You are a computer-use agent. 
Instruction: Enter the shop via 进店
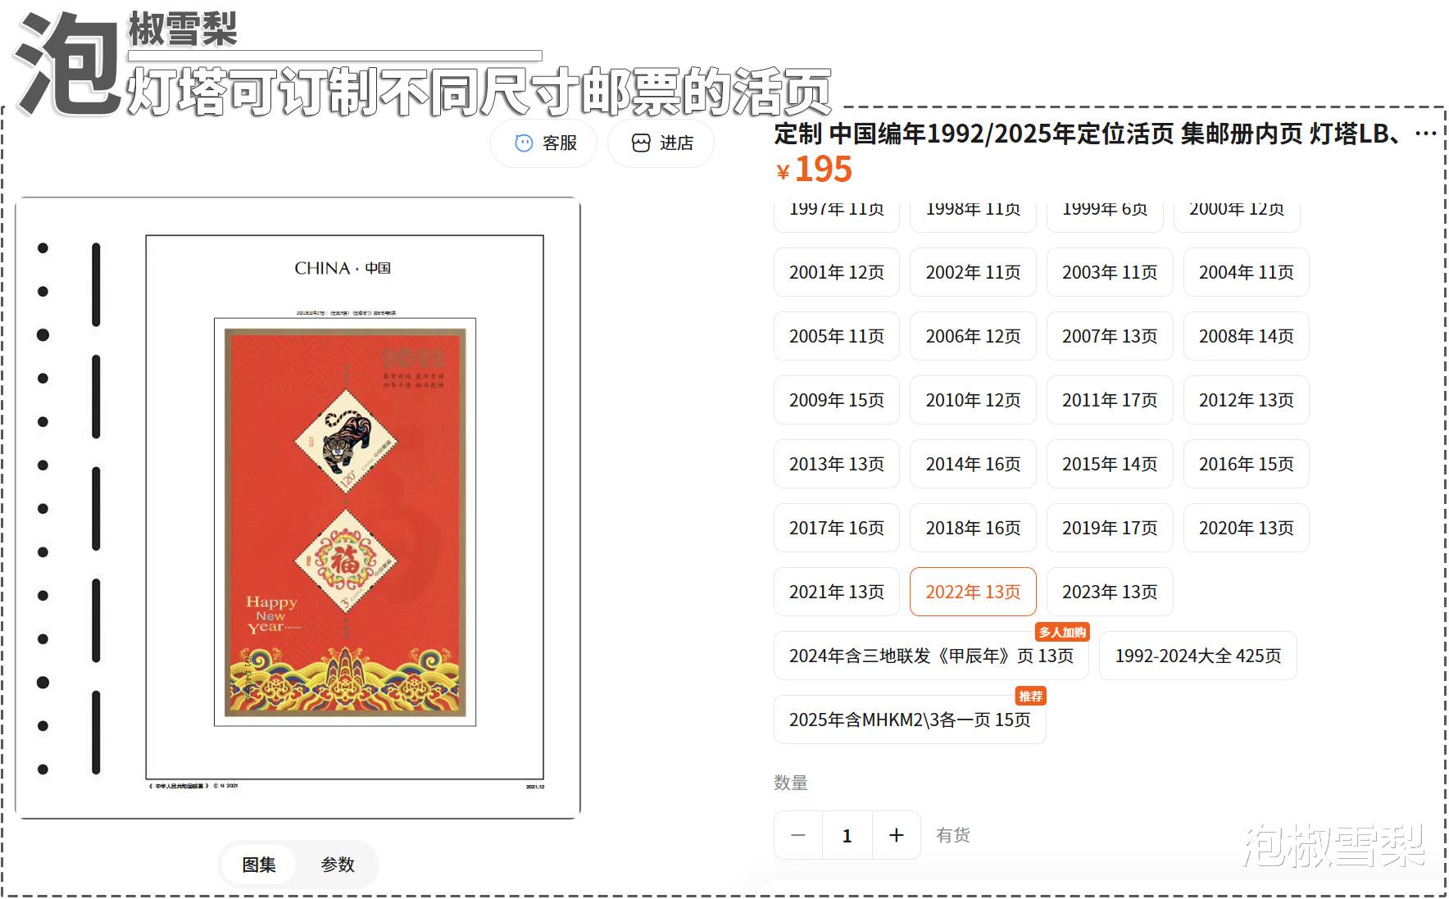(661, 143)
